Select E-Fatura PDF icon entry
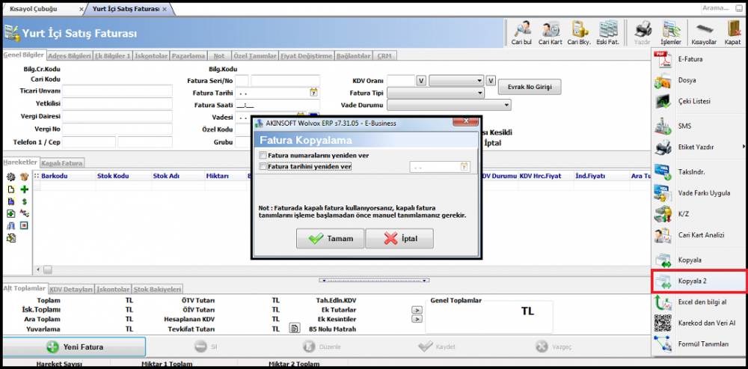748x369 pixels. (x=699, y=60)
